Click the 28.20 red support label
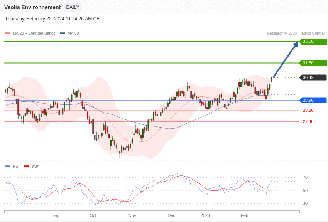This screenshot has width=328, height=222. (308, 110)
